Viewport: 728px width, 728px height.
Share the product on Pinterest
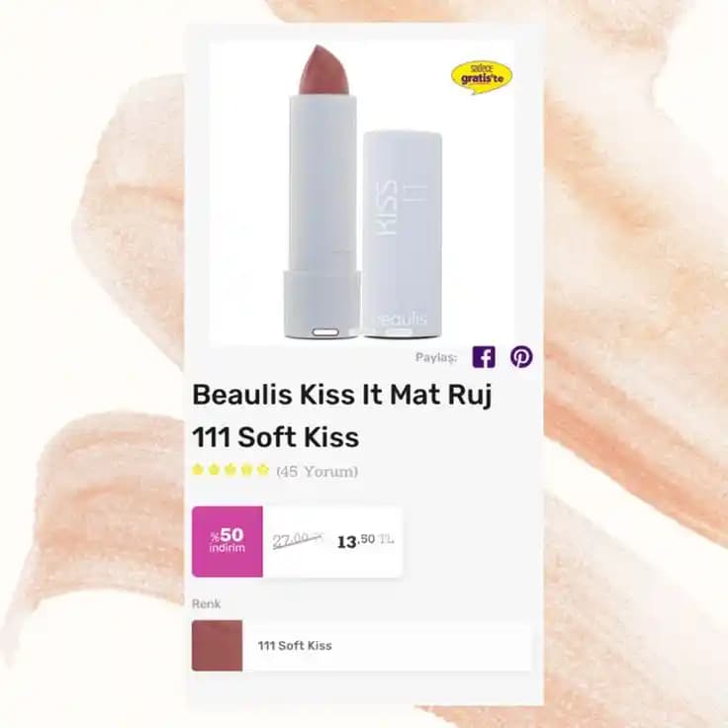(521, 356)
